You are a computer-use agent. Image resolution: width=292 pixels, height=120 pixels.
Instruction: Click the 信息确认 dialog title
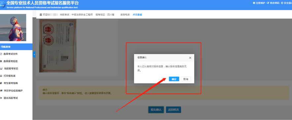click(142, 58)
